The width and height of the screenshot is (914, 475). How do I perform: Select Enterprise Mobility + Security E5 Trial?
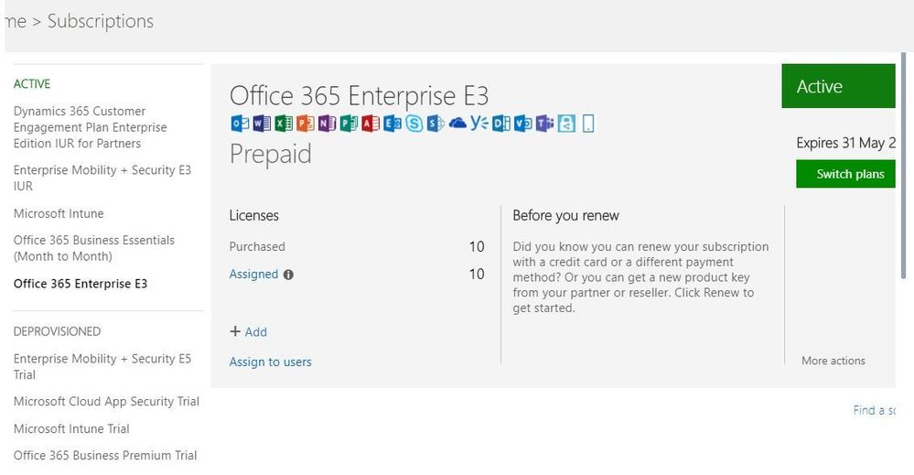[102, 367]
